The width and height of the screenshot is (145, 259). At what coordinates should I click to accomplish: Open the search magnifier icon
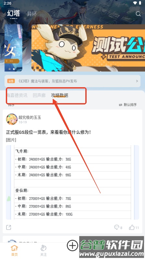[x=138, y=14]
